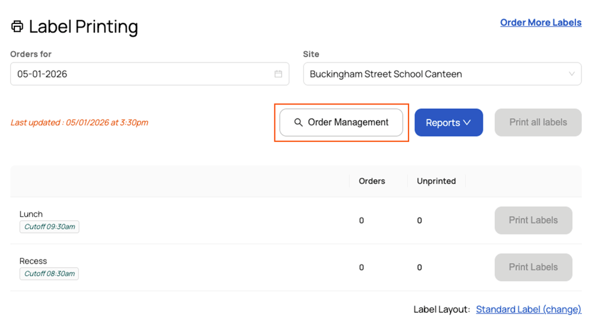Click the Cutoff 08:30am tag
Viewport: 597px width, 325px height.
[x=49, y=273]
